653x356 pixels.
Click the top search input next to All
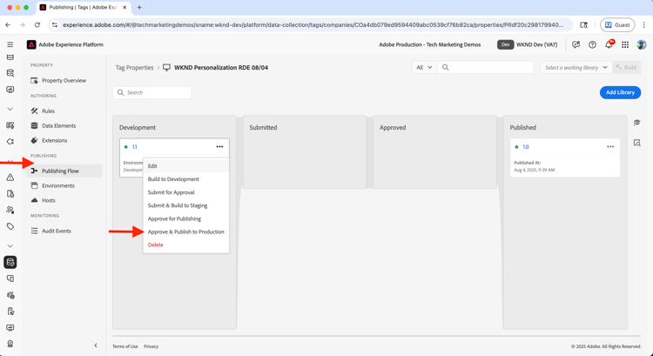click(485, 67)
